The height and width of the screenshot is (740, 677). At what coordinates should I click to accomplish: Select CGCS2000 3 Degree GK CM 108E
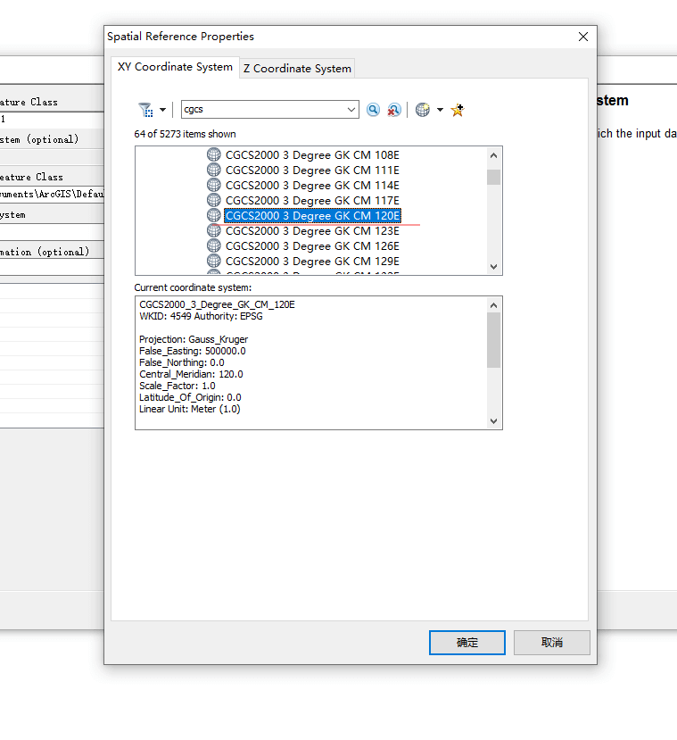pyautogui.click(x=311, y=154)
